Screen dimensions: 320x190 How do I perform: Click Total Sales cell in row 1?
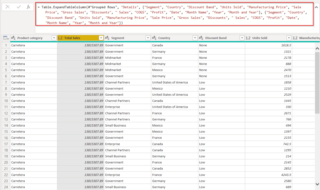(x=81, y=45)
